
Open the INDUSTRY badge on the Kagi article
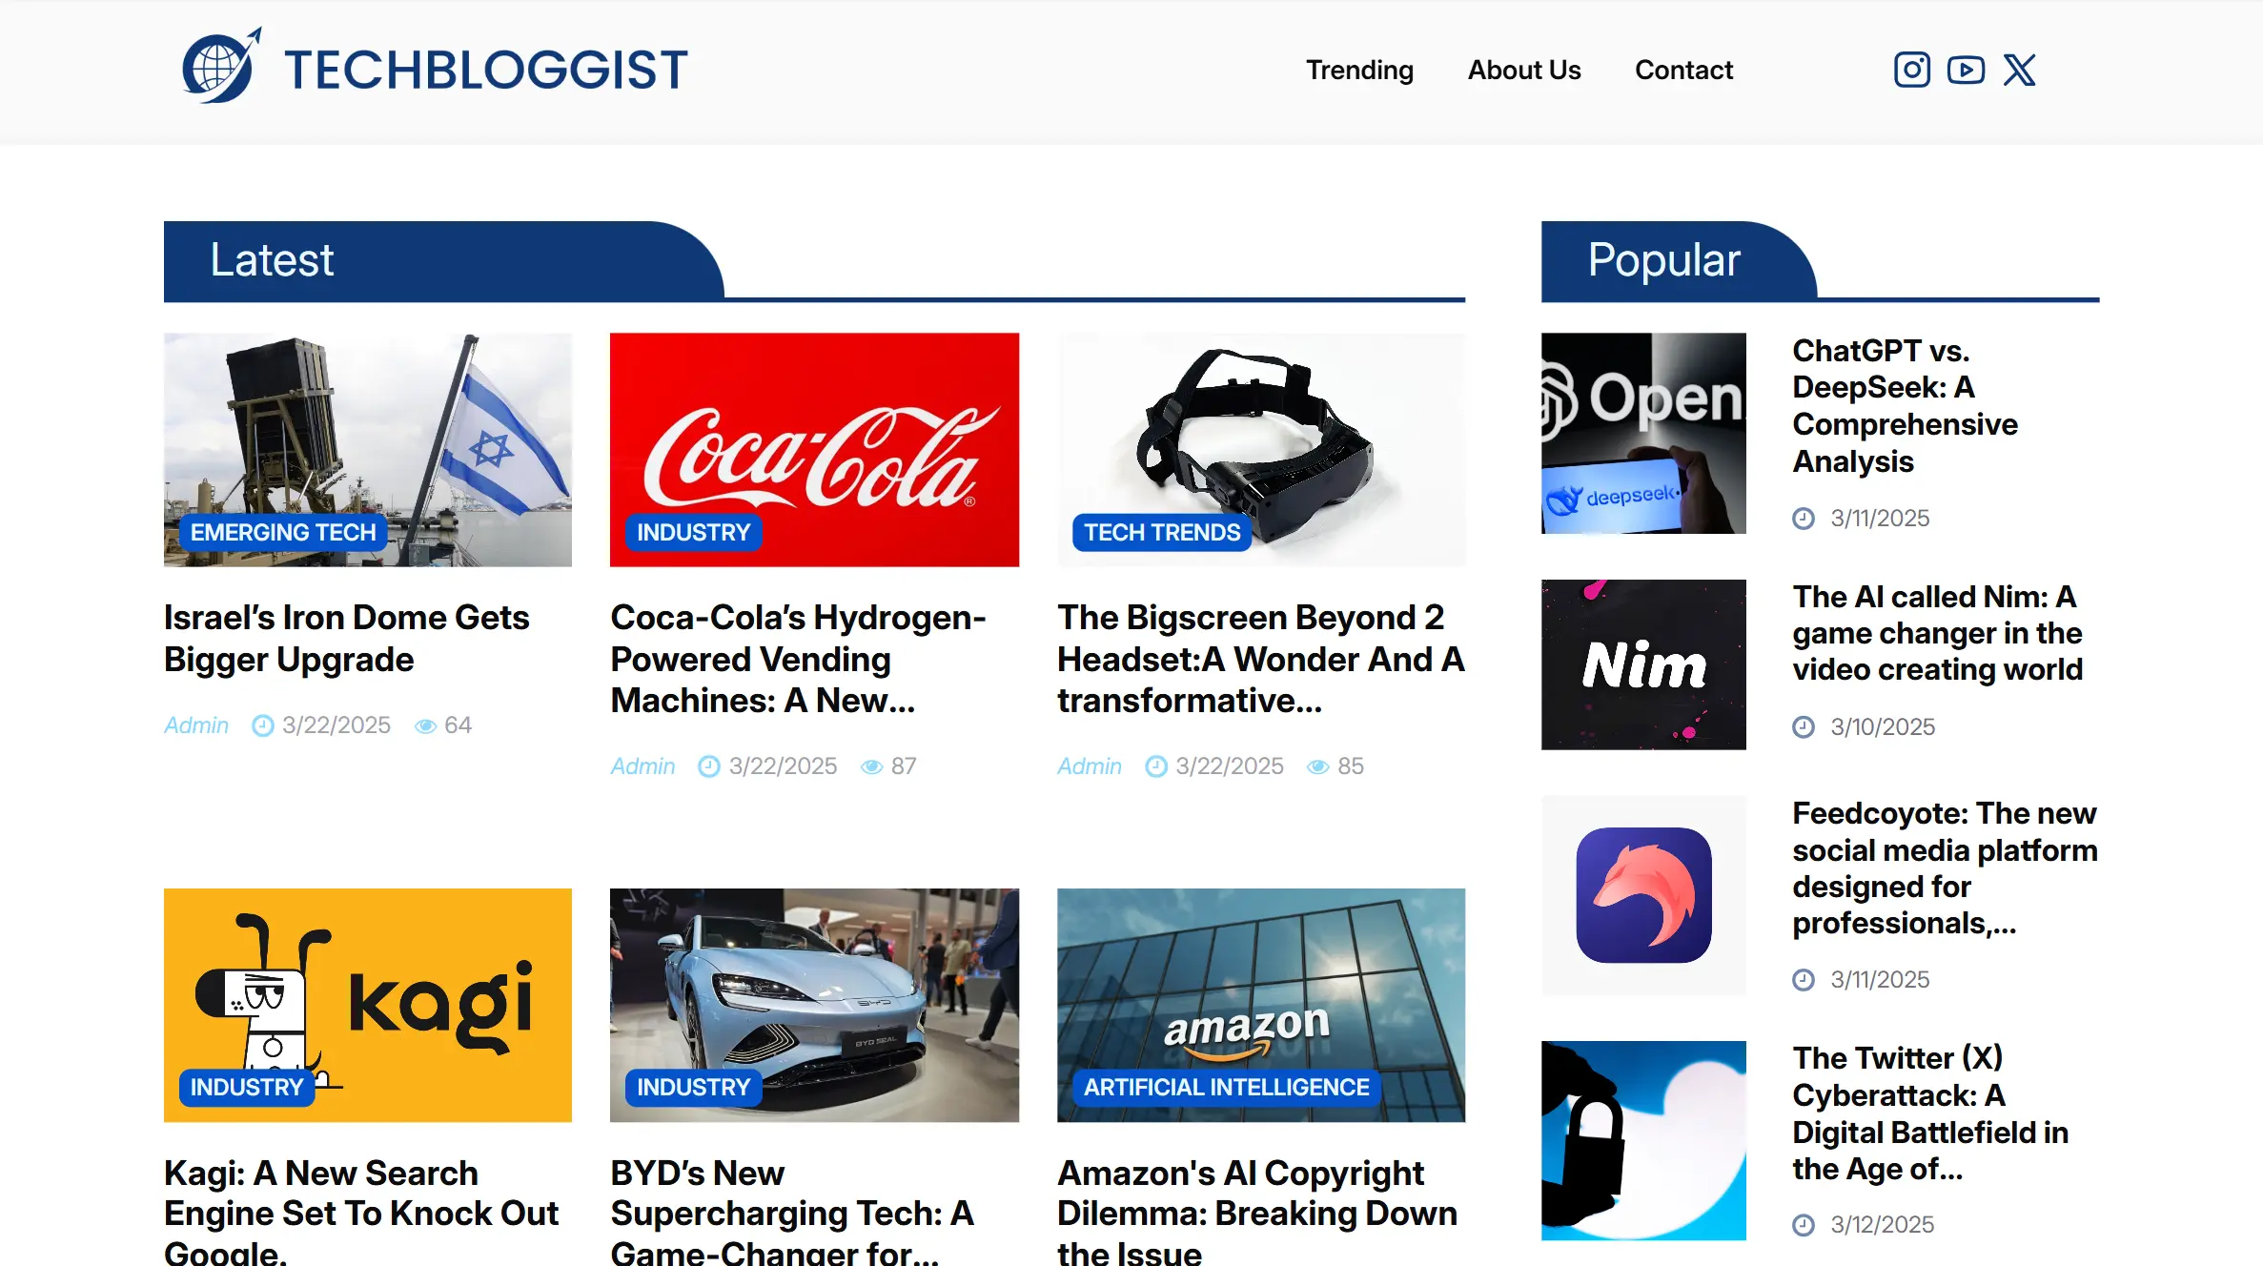click(245, 1087)
